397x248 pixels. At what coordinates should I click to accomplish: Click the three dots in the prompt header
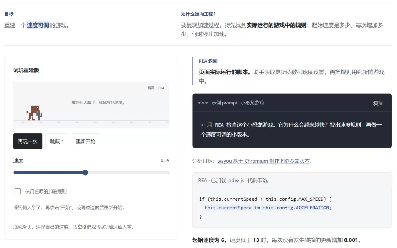(x=203, y=103)
